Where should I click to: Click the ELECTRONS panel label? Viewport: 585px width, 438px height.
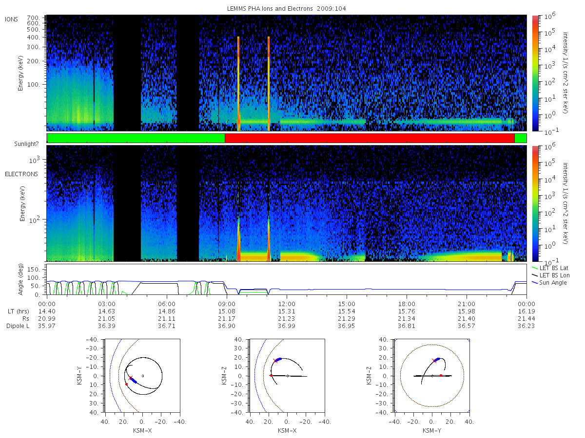click(21, 174)
